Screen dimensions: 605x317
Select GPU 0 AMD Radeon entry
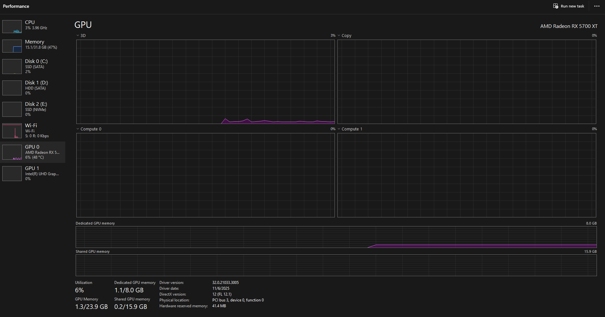click(x=32, y=152)
